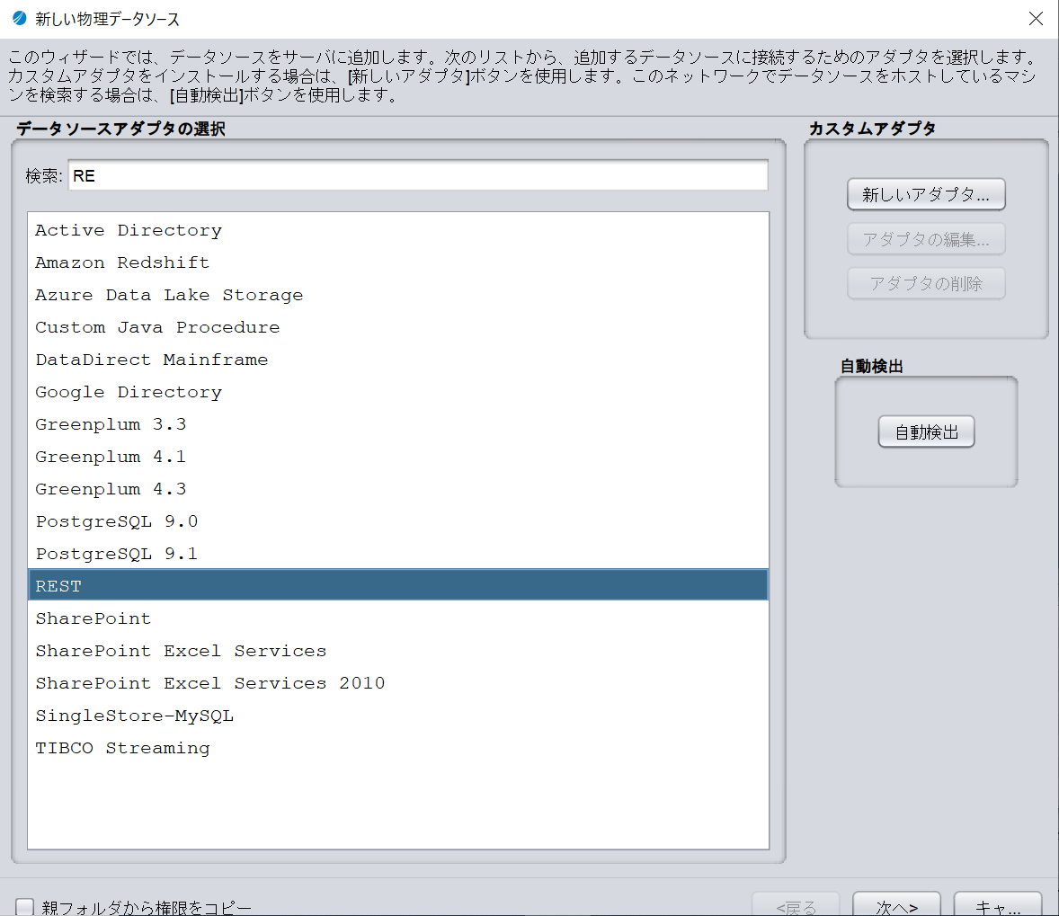Select SharePoint Excel Services without 2010
This screenshot has height=916, width=1059.
pos(398,651)
